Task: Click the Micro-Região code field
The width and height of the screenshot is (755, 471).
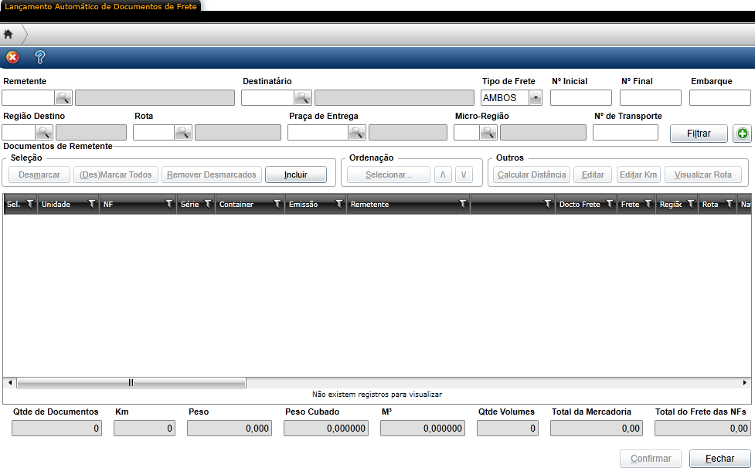Action: [x=467, y=132]
